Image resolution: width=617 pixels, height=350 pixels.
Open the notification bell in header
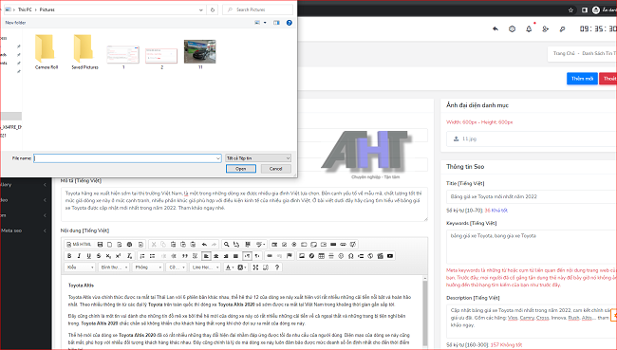click(529, 28)
